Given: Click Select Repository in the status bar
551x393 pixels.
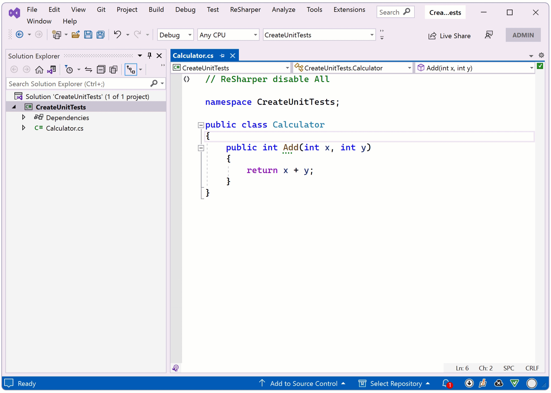Looking at the screenshot, I should [394, 383].
